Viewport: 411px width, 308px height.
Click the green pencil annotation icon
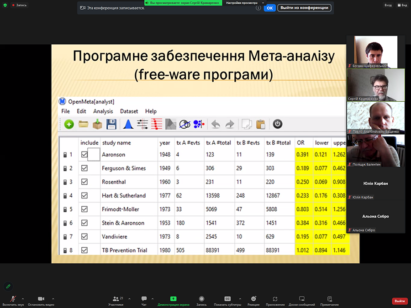click(x=8, y=286)
